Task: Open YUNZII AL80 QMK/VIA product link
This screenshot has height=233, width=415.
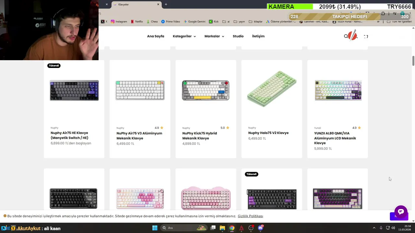Action: [x=335, y=138]
